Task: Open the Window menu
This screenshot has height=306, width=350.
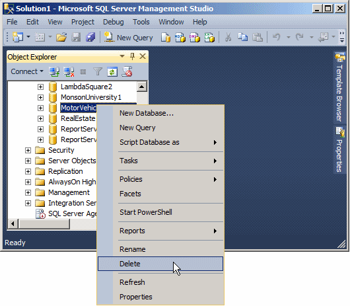Action: [171, 22]
